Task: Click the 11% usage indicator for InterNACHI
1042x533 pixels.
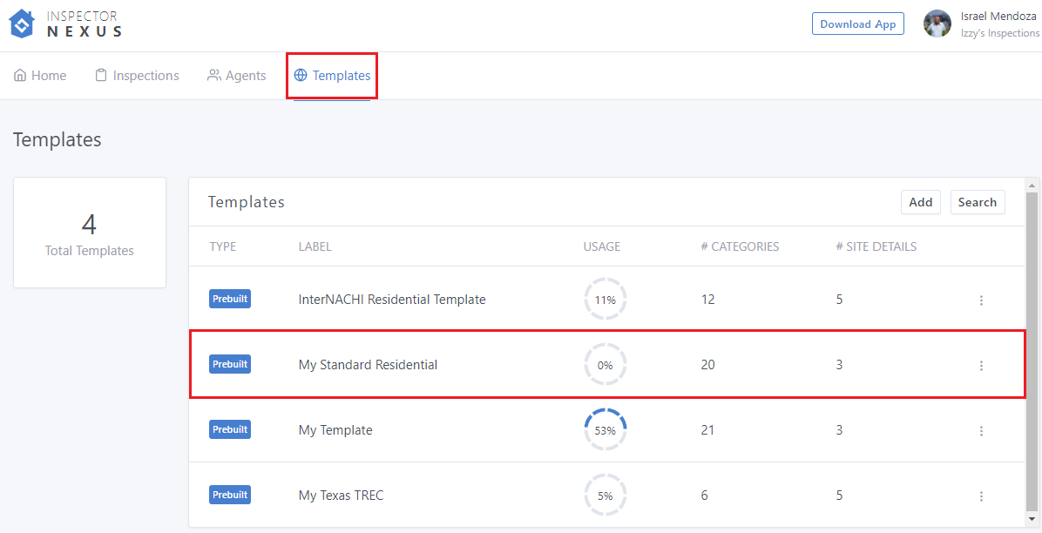Action: click(606, 300)
